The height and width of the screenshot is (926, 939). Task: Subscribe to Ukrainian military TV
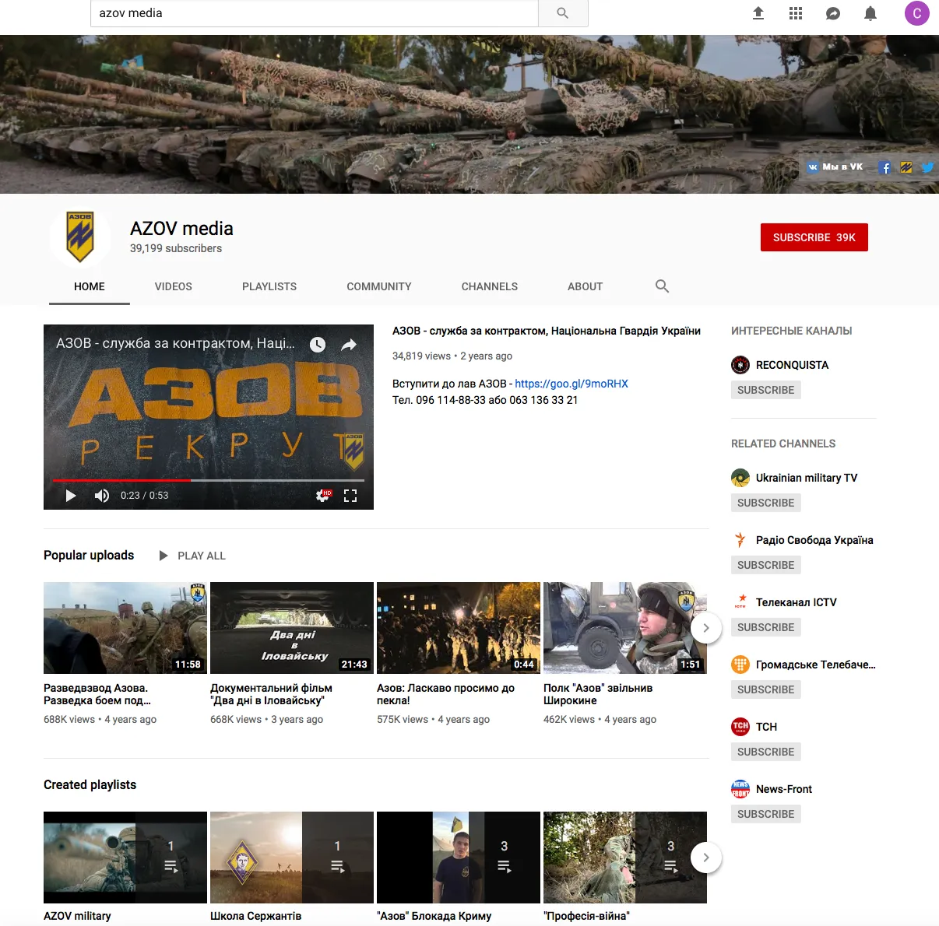(766, 503)
